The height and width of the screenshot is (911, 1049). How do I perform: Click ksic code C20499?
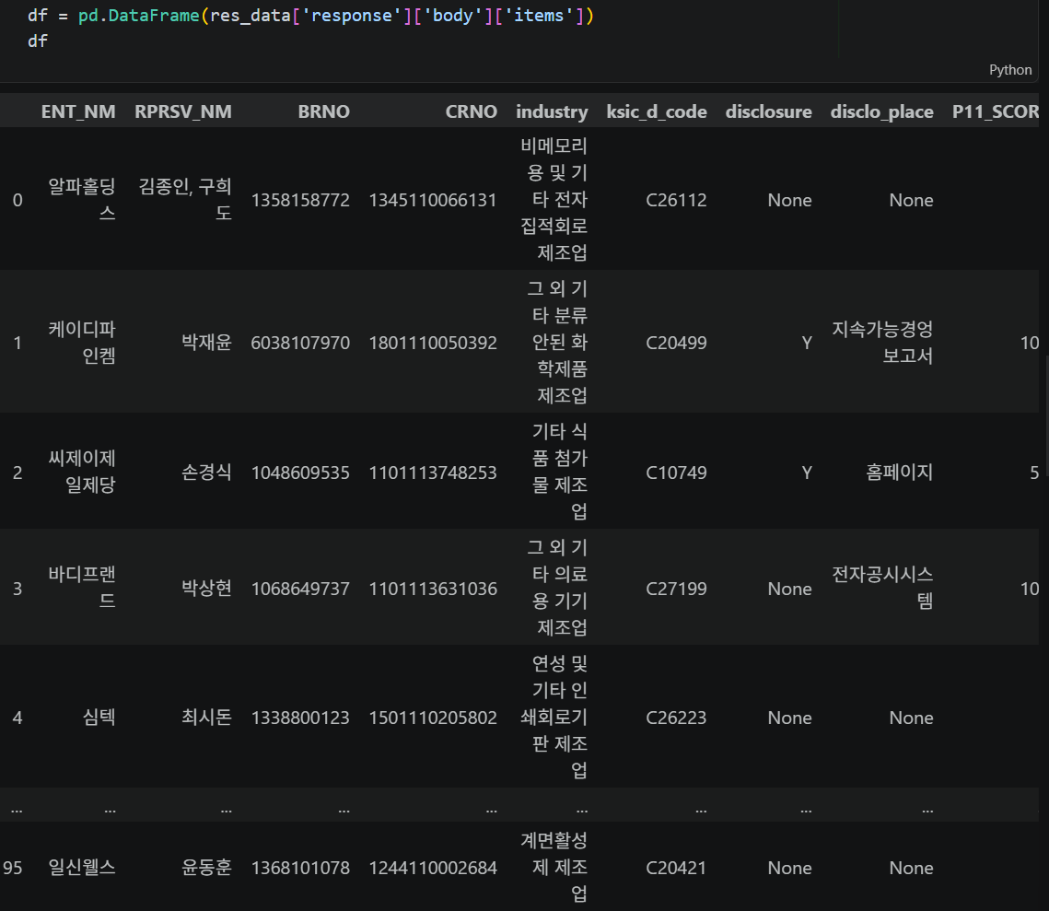(676, 343)
